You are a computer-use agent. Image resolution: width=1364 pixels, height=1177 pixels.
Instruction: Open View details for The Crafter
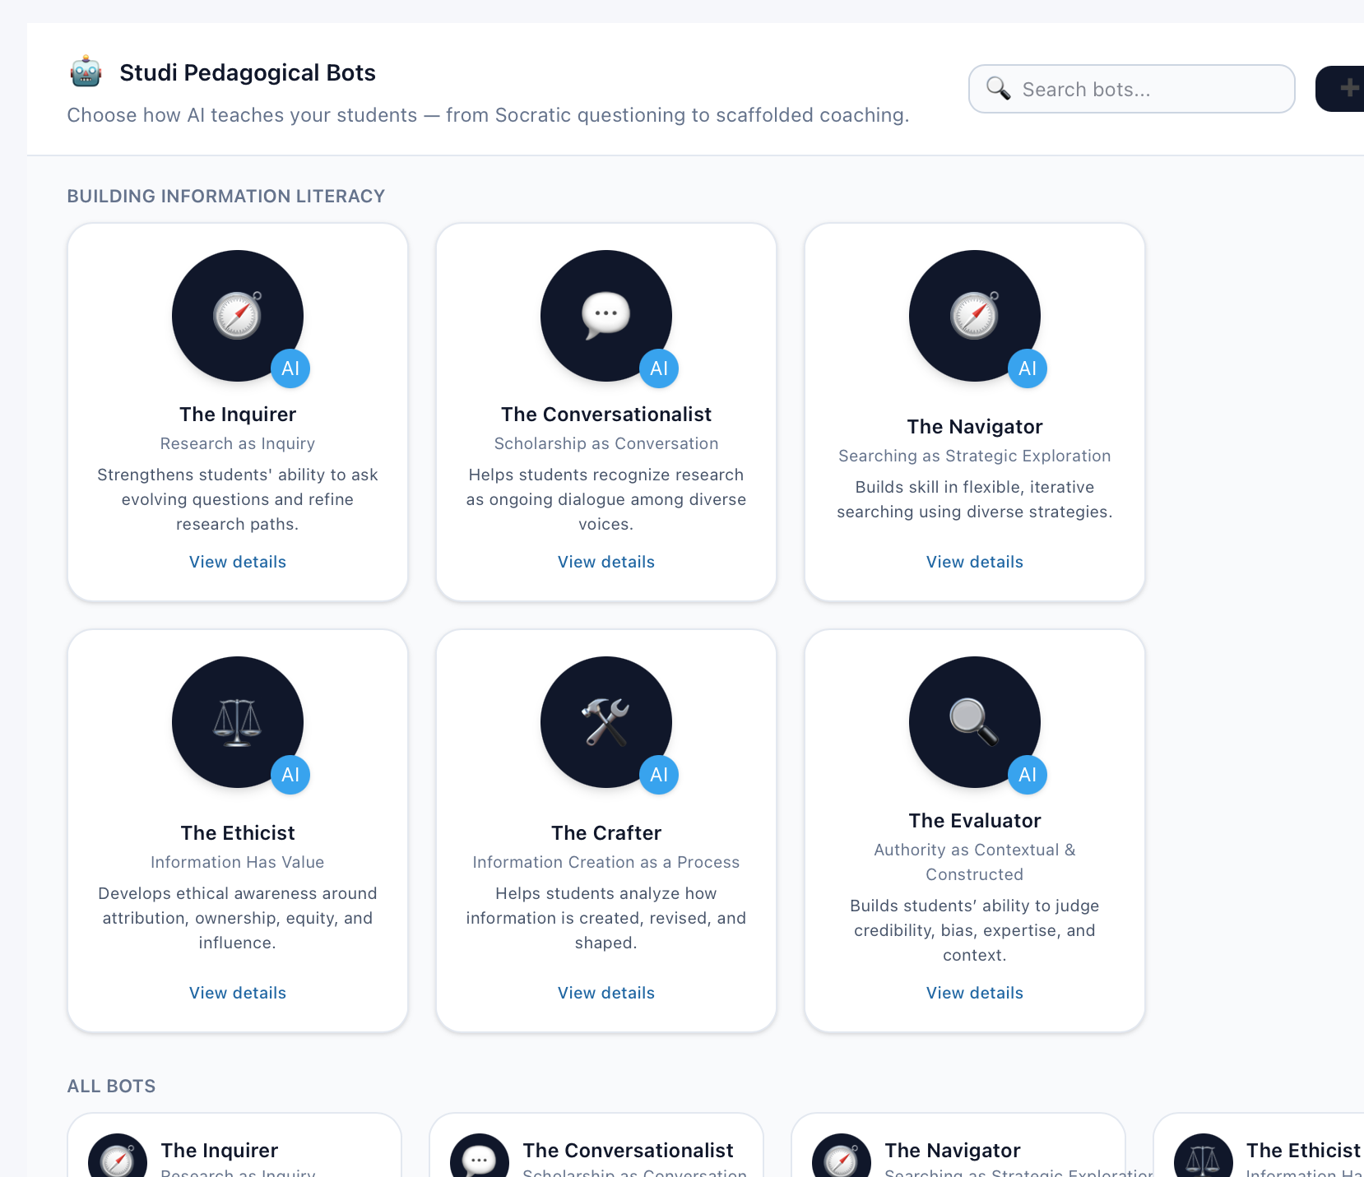[x=605, y=993]
